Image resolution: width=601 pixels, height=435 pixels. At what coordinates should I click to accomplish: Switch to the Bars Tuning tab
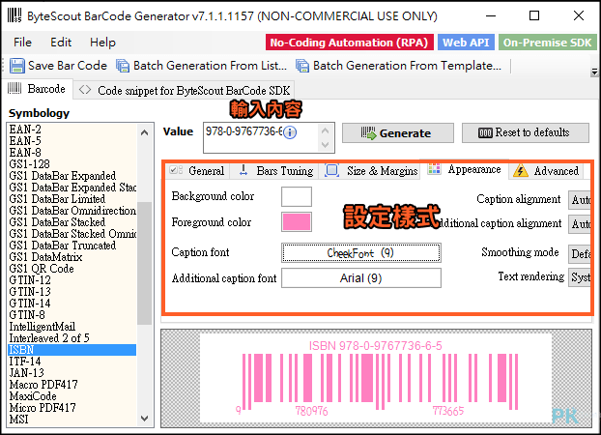[274, 171]
